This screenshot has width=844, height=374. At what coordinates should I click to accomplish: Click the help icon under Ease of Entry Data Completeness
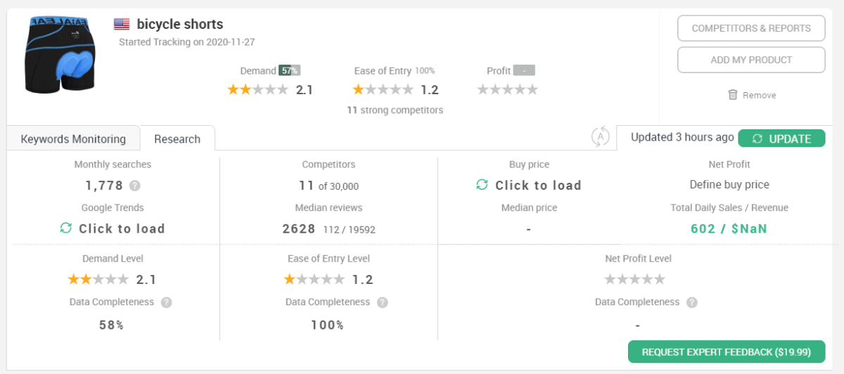coord(382,303)
